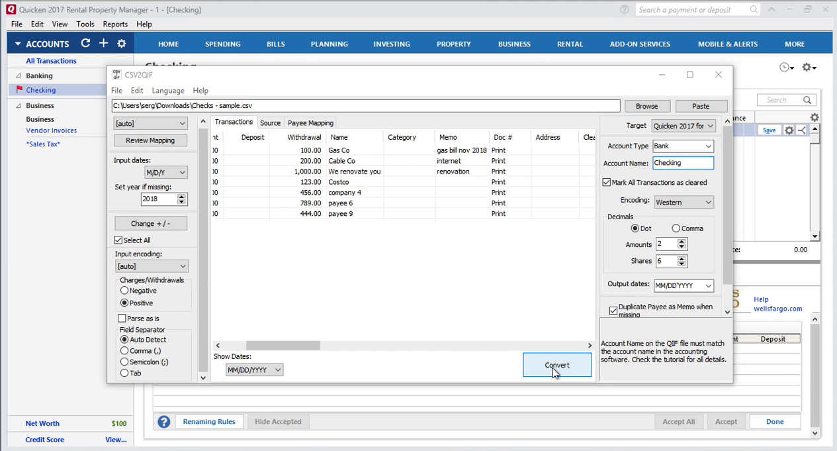The width and height of the screenshot is (837, 451).
Task: Click the register search magnifier icon
Action: pos(807,100)
